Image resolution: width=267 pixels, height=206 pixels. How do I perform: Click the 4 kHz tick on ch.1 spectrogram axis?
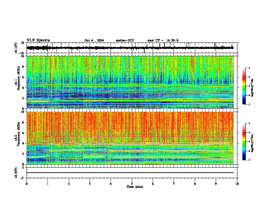coord(23,88)
